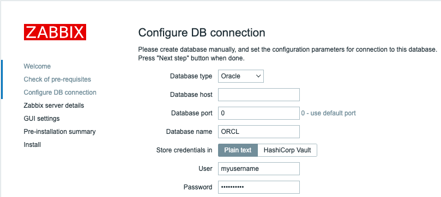441x197 pixels.
Task: Click the Database type label
Action: [191, 76]
